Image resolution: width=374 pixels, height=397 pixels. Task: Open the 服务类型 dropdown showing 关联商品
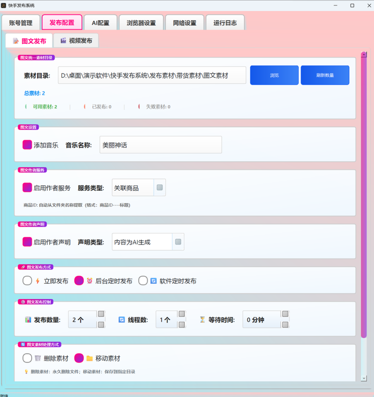(x=139, y=187)
